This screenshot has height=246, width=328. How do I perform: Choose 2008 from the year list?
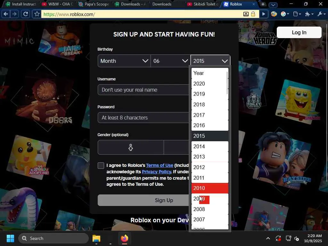click(210, 209)
